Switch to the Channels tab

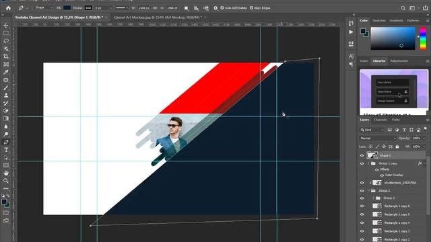pyautogui.click(x=380, y=120)
